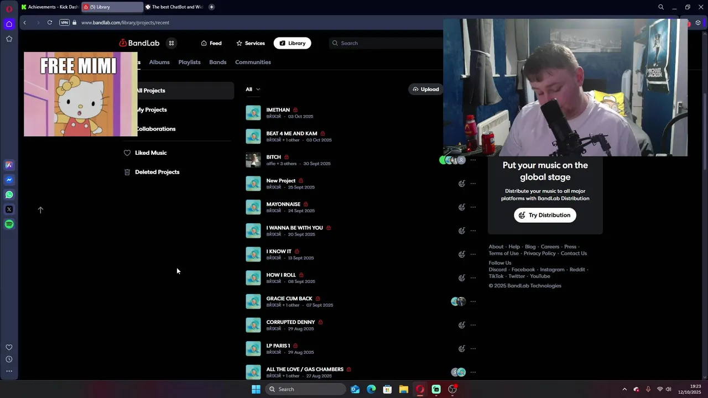Screen dimensions: 708x398
Task: Open the Privacy Policy footer link
Action: click(540, 253)
